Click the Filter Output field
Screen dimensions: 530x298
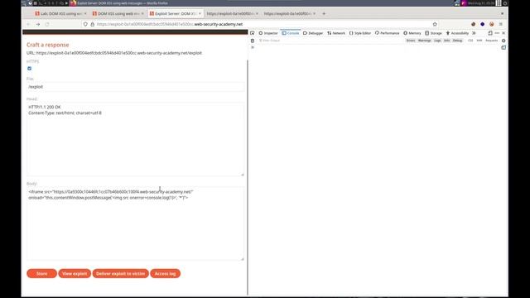pos(331,41)
